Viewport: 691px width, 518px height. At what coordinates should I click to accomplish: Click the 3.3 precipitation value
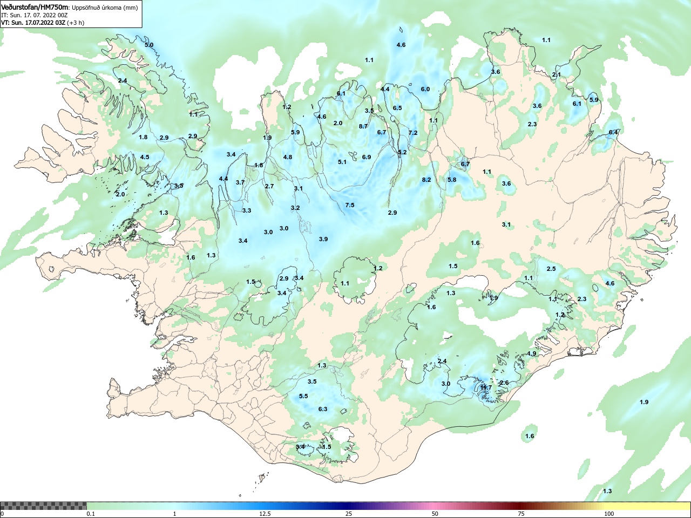click(247, 210)
